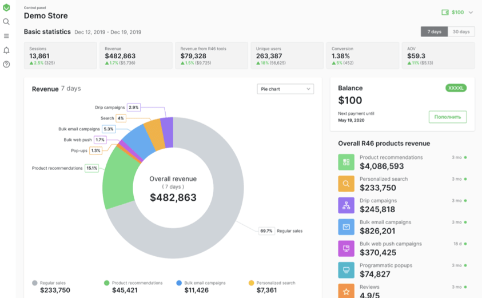Click the Пополнить top-up button
The height and width of the screenshot is (298, 482).
click(x=448, y=117)
